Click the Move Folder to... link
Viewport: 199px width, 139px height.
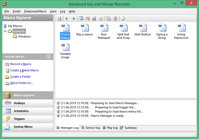pyautogui.click(x=21, y=83)
